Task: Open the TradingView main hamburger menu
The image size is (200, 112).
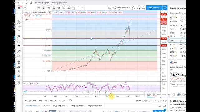Action: pos(19,8)
